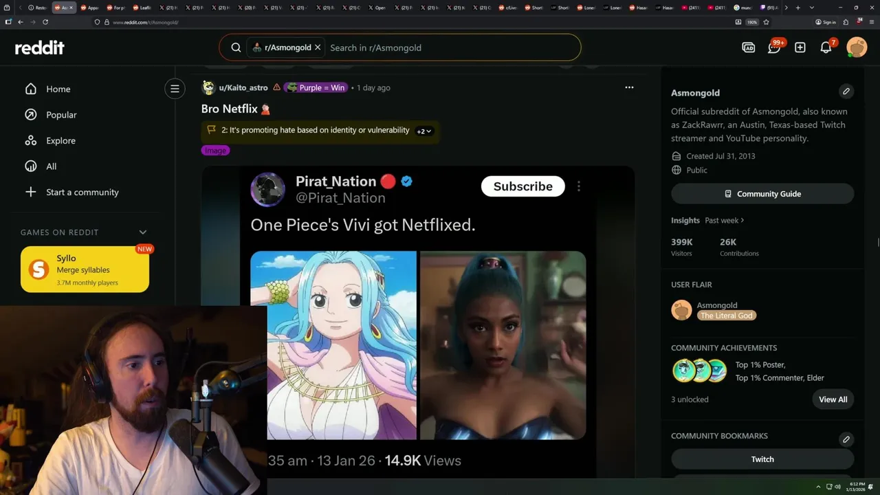Close the active r/Asmongold tab
This screenshot has height=495, width=880.
pyautogui.click(x=71, y=8)
